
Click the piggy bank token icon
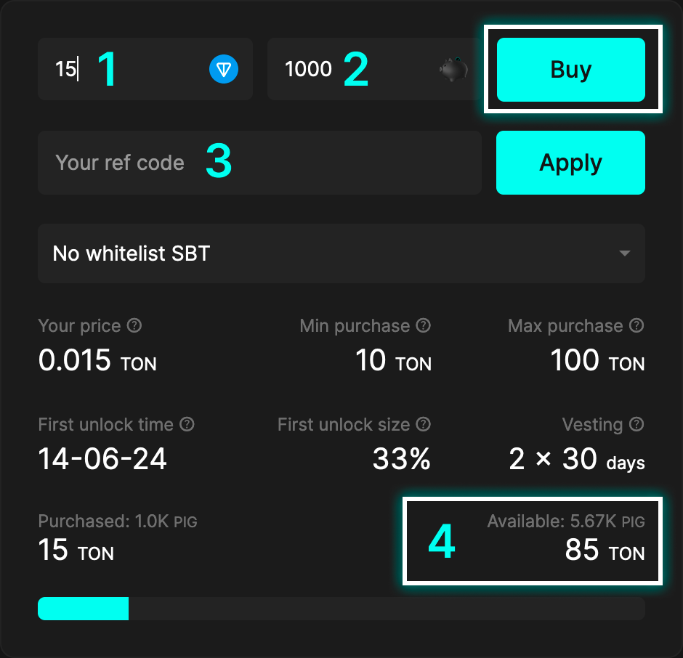coord(453,70)
